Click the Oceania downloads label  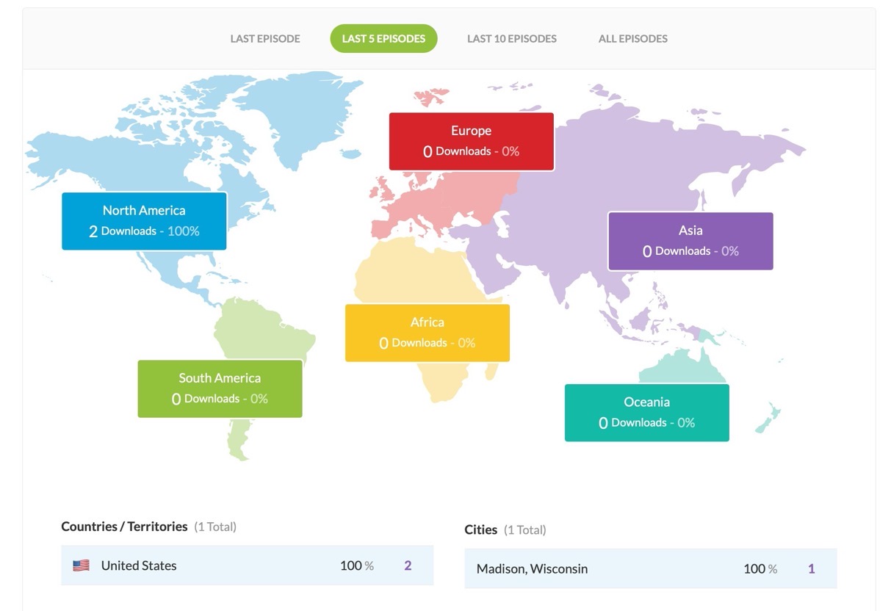tap(646, 412)
